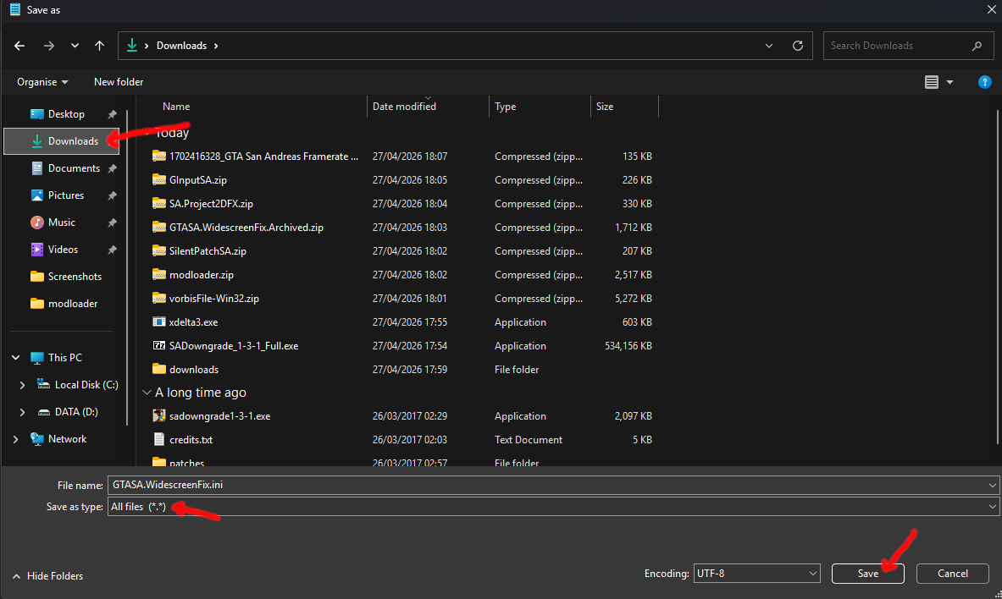Refresh the Downloads folder view
The image size is (1002, 599).
[x=798, y=46]
